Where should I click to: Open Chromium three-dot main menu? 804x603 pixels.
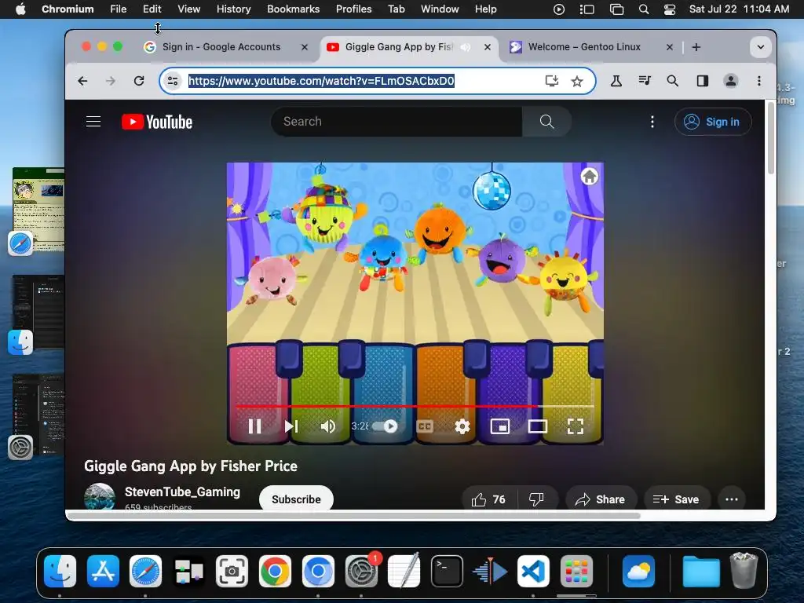pos(759,81)
